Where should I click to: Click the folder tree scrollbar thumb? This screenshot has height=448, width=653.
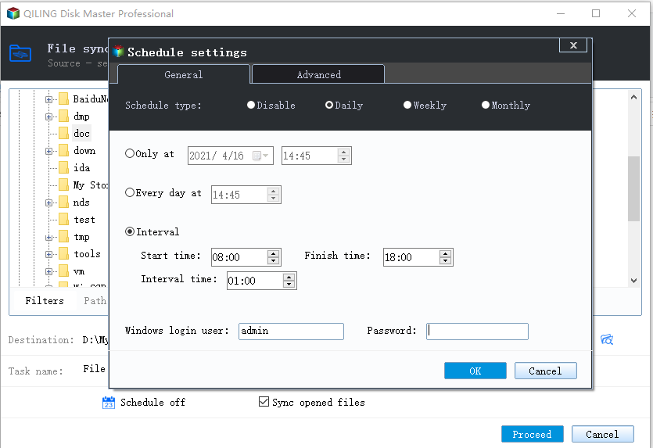(x=633, y=188)
